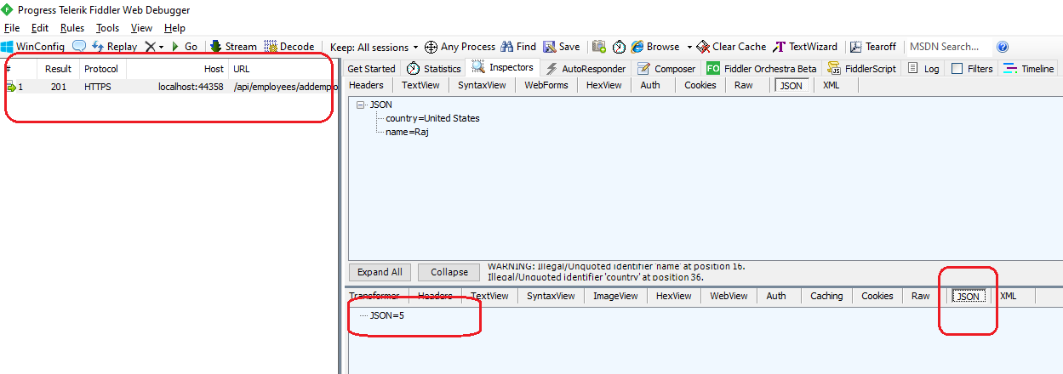1063x374 pixels.
Task: Open Keep: All sessions dropdown
Action: [374, 47]
